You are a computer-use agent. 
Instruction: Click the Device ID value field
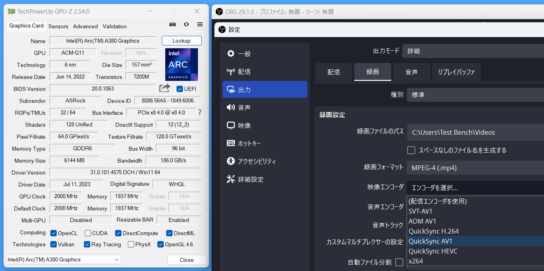pos(168,100)
